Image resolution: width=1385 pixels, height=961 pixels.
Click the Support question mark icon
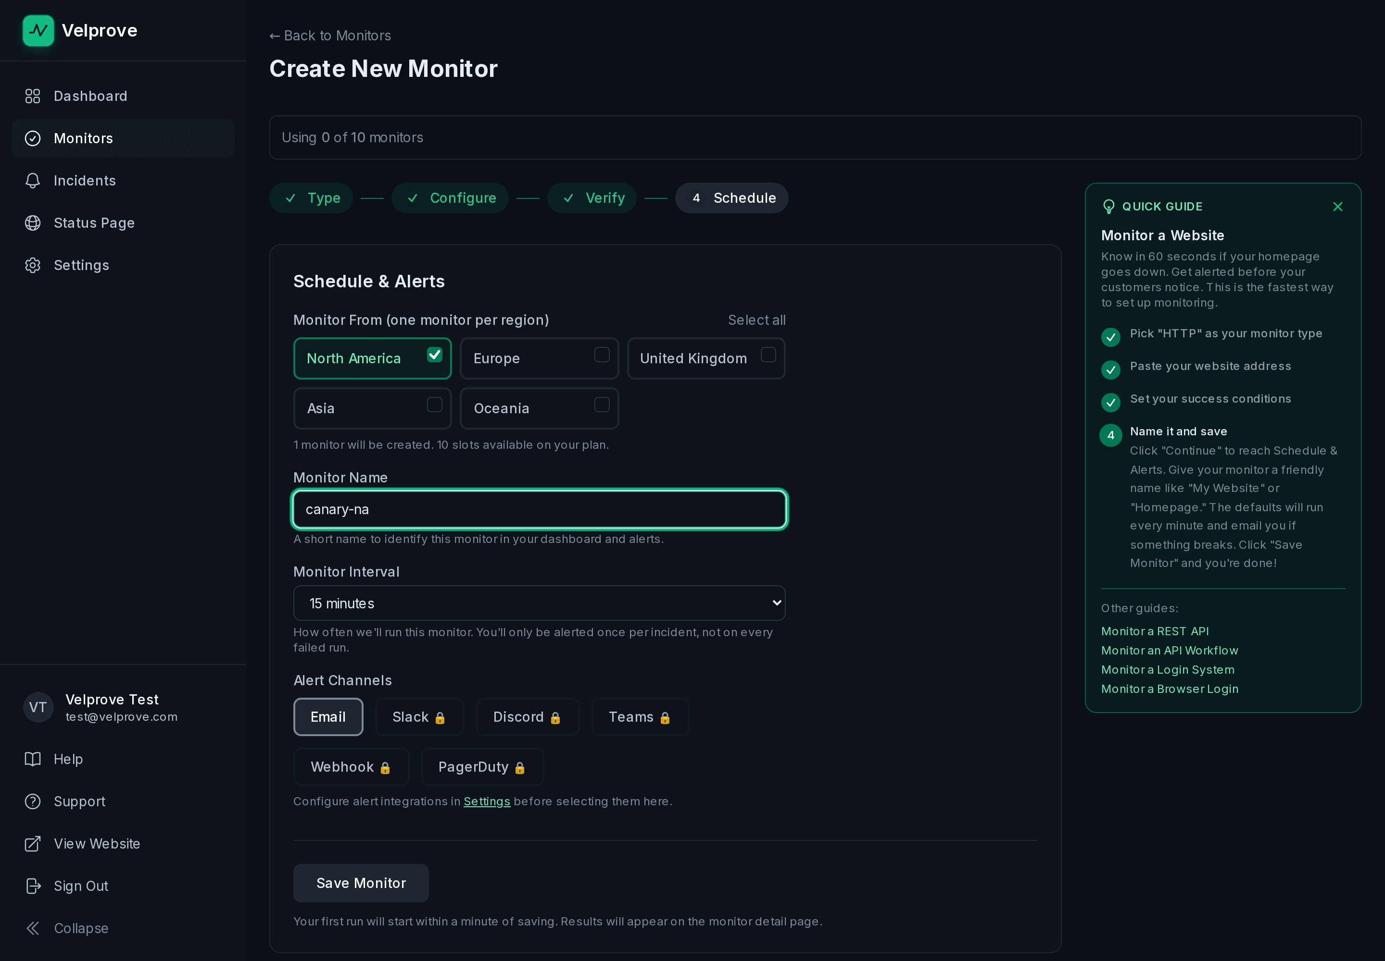point(33,801)
